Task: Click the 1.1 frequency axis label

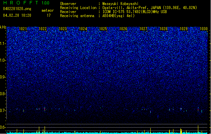Action: tap(2, 44)
